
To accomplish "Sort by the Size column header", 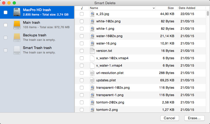I will (166, 8).
